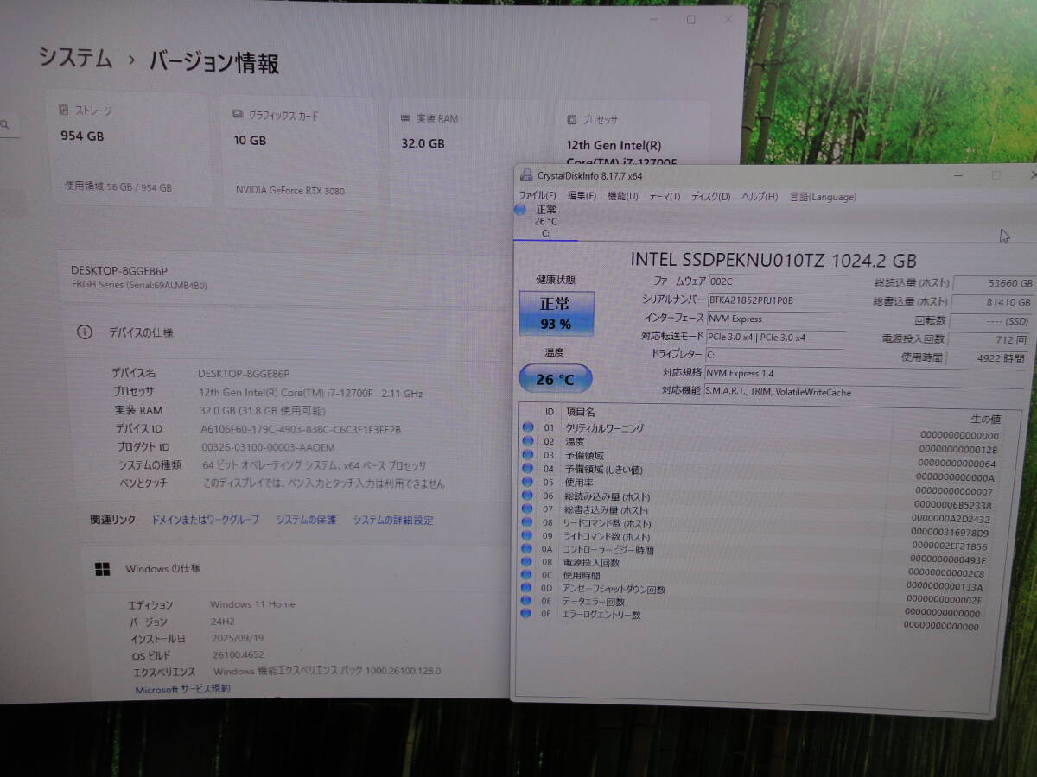Click status dot for 総読み込み量 (ホスト) row
The width and height of the screenshot is (1037, 777).
click(x=527, y=496)
